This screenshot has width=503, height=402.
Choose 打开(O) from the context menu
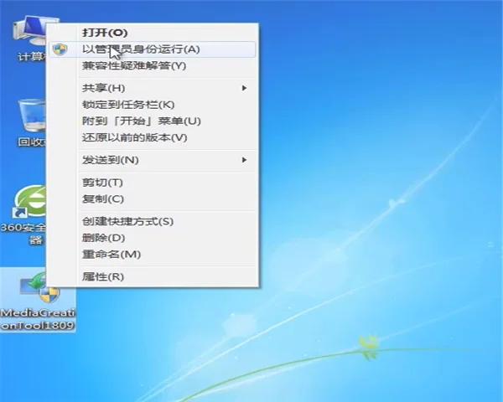105,32
